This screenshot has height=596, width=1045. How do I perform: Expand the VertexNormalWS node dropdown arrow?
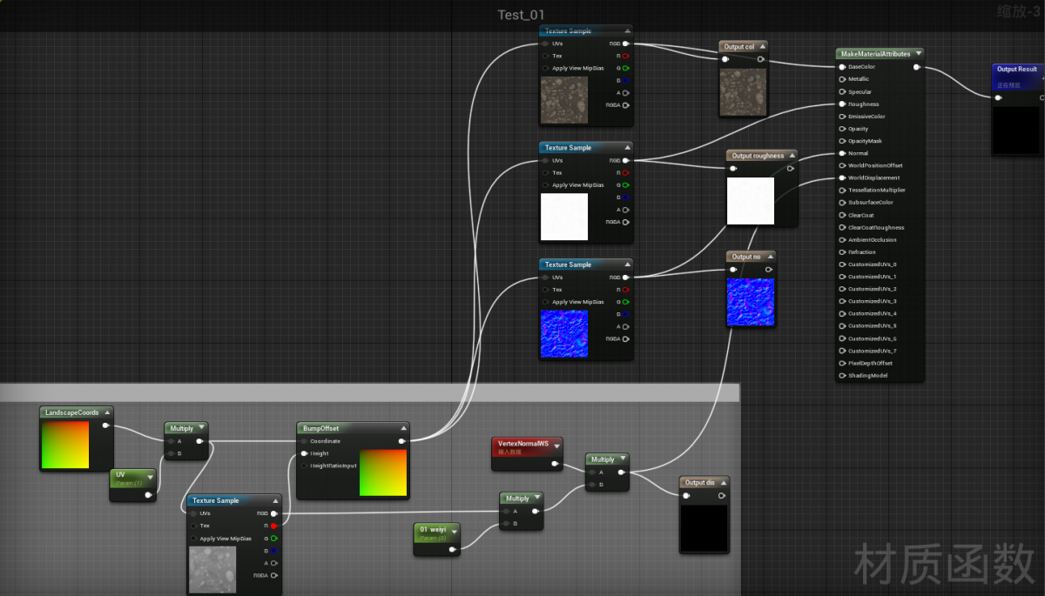point(556,446)
